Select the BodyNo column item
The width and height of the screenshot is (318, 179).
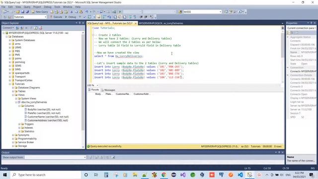(44, 109)
